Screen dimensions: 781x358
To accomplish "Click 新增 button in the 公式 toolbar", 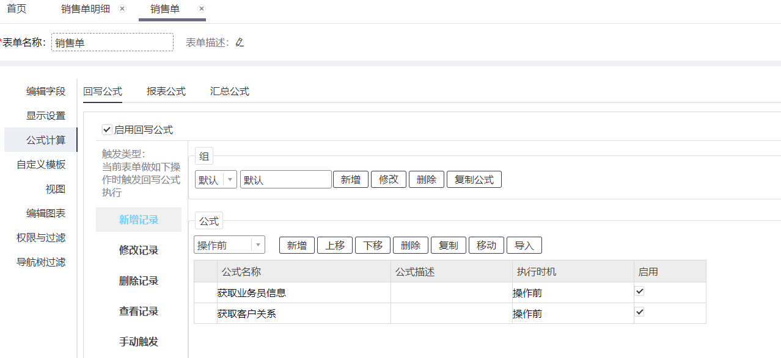I will (x=297, y=245).
